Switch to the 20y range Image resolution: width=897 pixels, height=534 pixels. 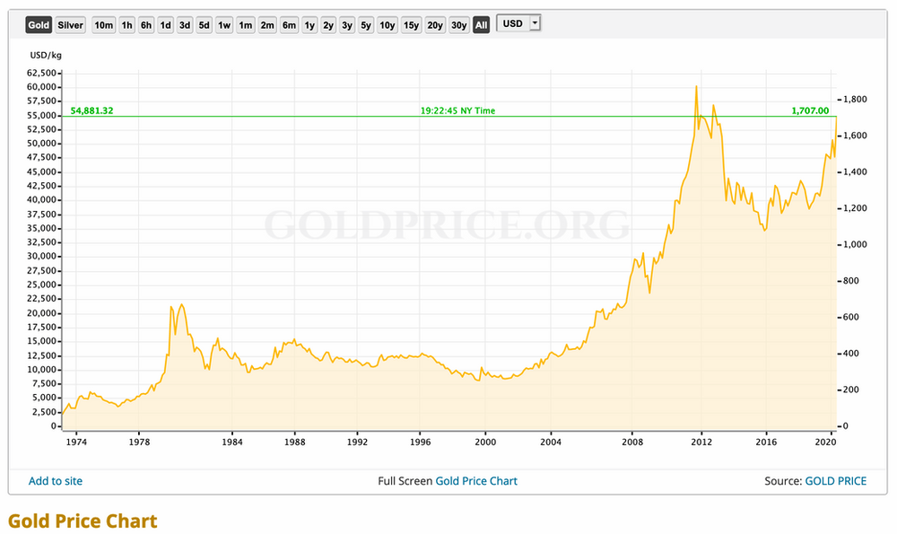[x=435, y=24]
